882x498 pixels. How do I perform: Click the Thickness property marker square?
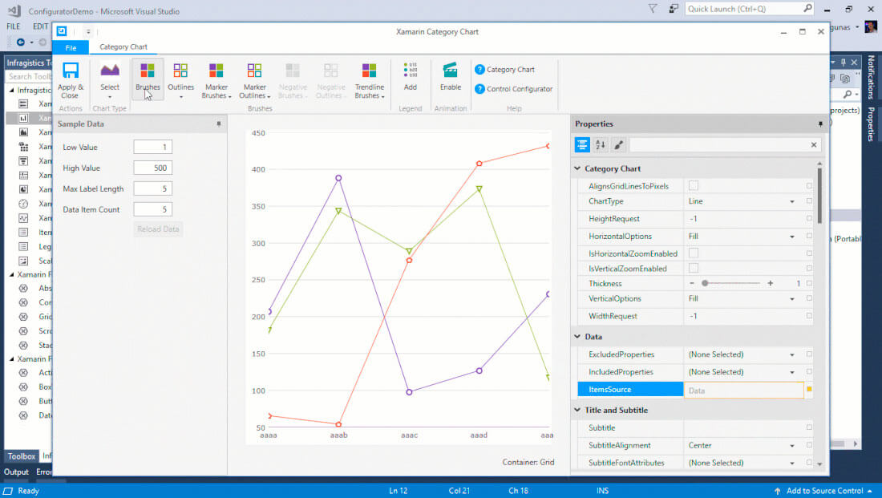click(809, 284)
